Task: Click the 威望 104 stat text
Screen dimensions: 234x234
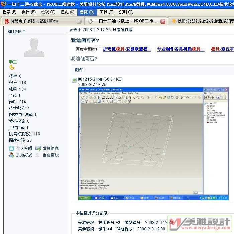Action: coord(17,89)
